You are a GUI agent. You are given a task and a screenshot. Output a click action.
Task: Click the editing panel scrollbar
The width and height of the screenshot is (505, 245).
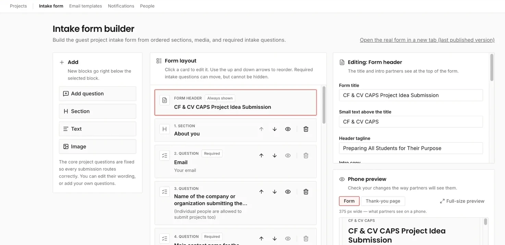click(x=492, y=68)
